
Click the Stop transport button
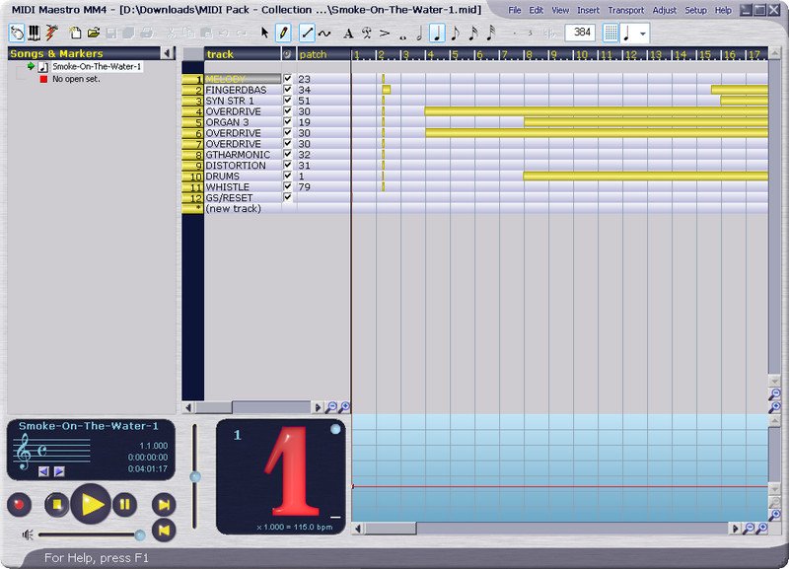pyautogui.click(x=57, y=504)
